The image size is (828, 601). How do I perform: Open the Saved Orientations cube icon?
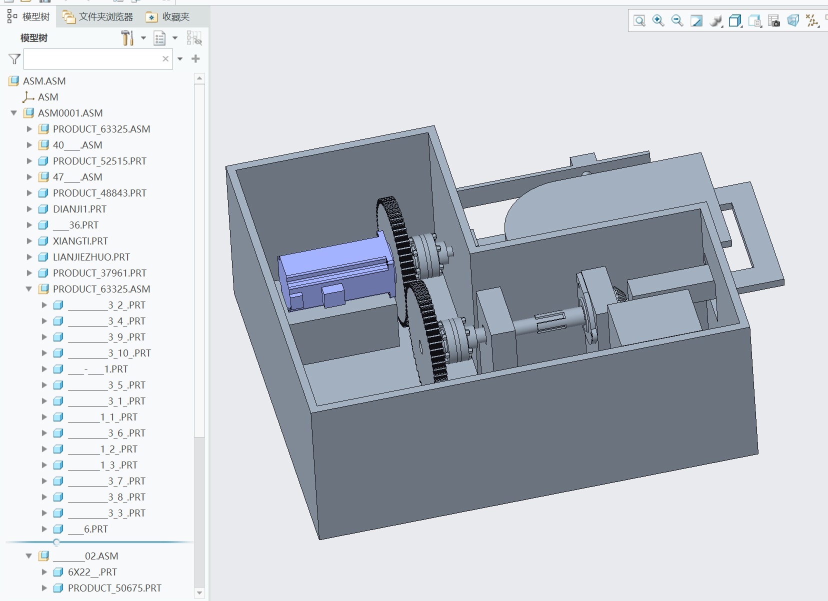pos(734,20)
